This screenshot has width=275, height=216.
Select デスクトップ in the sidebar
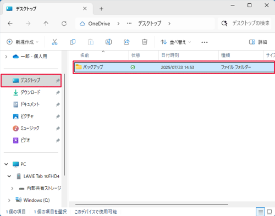coord(31,80)
